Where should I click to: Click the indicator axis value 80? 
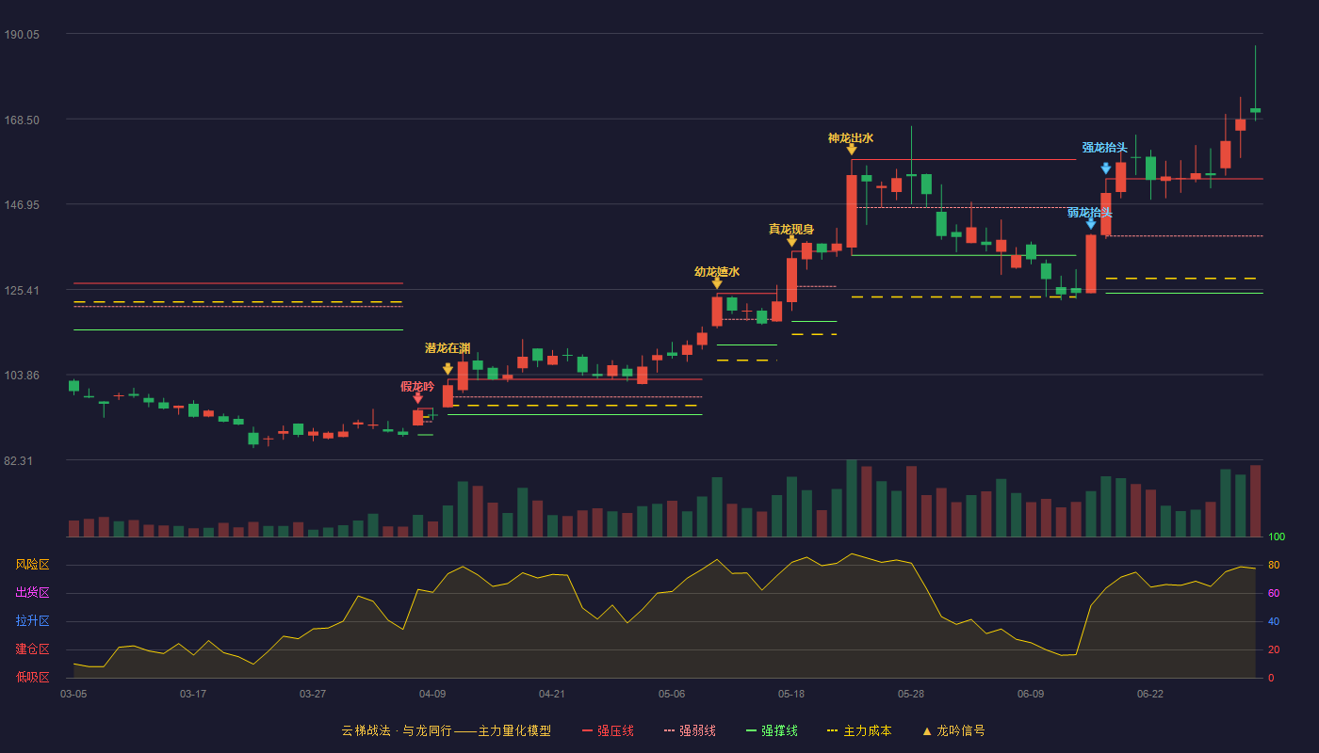pyautogui.click(x=1273, y=565)
